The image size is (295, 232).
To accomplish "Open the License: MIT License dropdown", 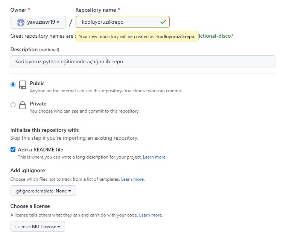I will [x=38, y=227].
